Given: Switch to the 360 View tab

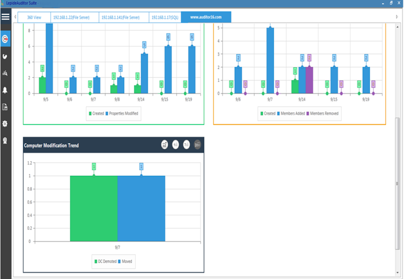Looking at the screenshot, I should click(34, 17).
